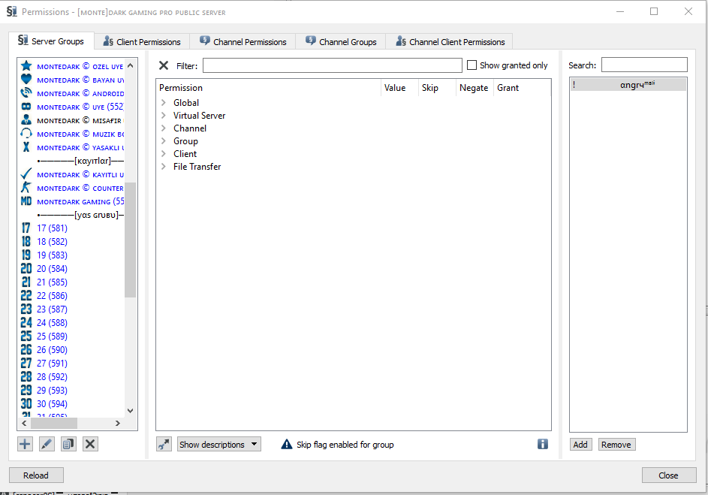
Task: Click the vertical scrollbar thumb in group list
Action: [x=131, y=240]
